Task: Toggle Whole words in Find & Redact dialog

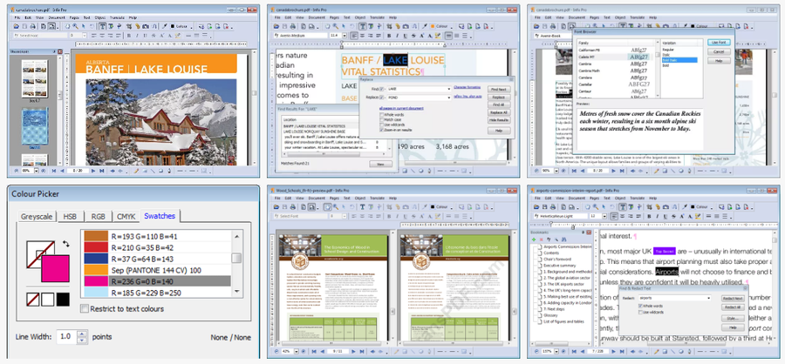Action: tap(641, 306)
